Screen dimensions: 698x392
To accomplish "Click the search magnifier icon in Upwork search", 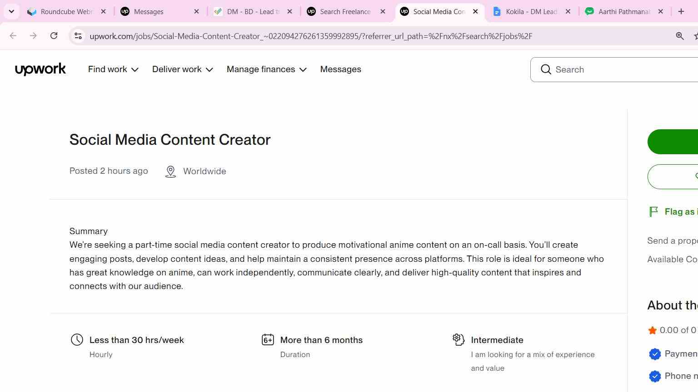I will point(546,69).
